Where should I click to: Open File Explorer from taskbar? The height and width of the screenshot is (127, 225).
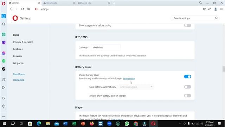[48, 123]
